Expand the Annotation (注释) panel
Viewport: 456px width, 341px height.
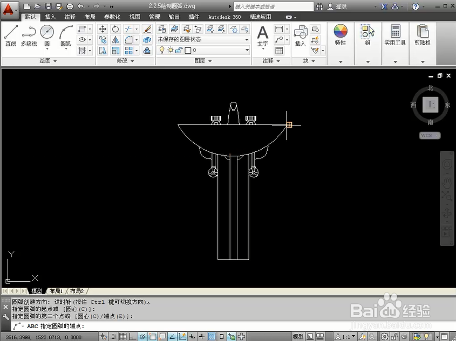point(271,61)
